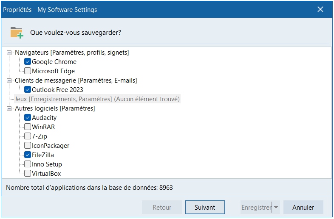Click the Suivant button
This screenshot has width=334, height=219.
click(x=205, y=208)
